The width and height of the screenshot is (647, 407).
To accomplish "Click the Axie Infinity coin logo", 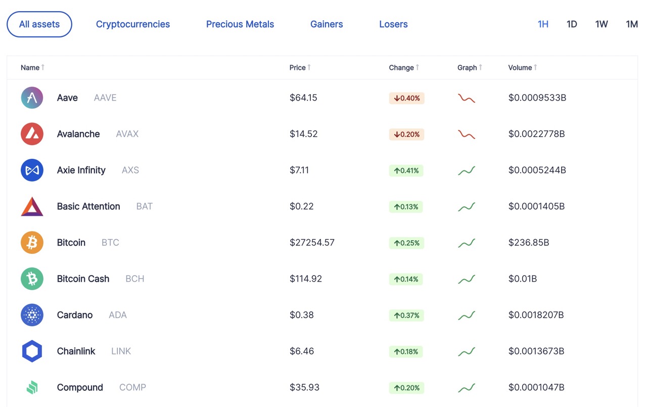I will coord(32,170).
